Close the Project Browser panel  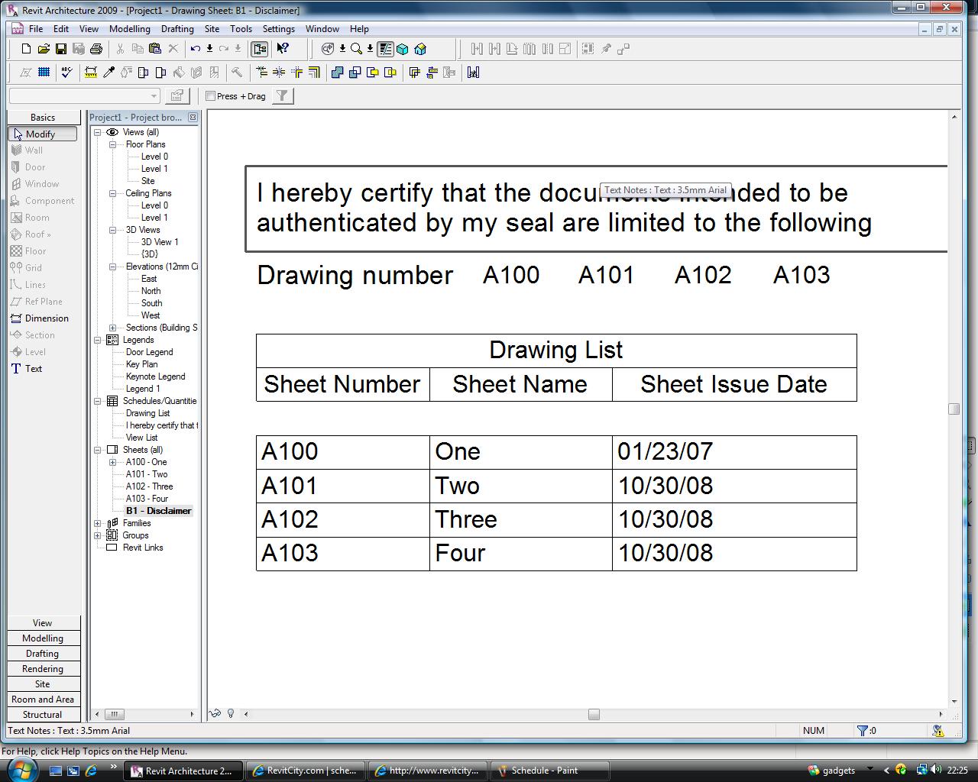[x=193, y=118]
